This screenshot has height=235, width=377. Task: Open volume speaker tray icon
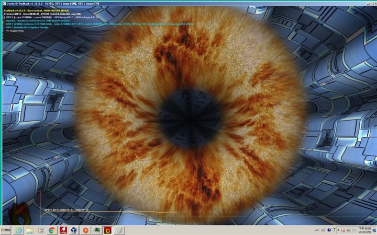353,230
